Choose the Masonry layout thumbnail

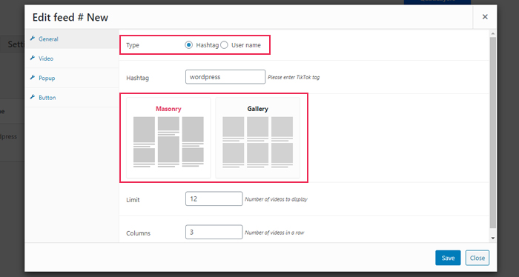(x=168, y=138)
